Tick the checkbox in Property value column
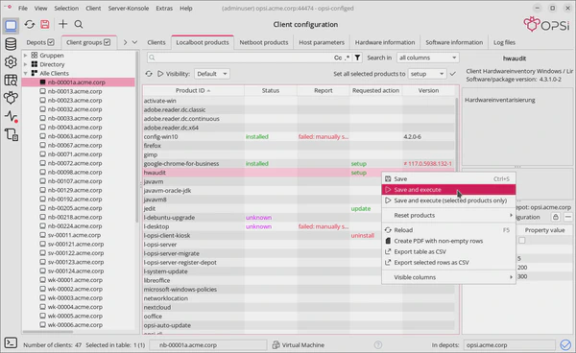The image size is (576, 353). click(522, 241)
